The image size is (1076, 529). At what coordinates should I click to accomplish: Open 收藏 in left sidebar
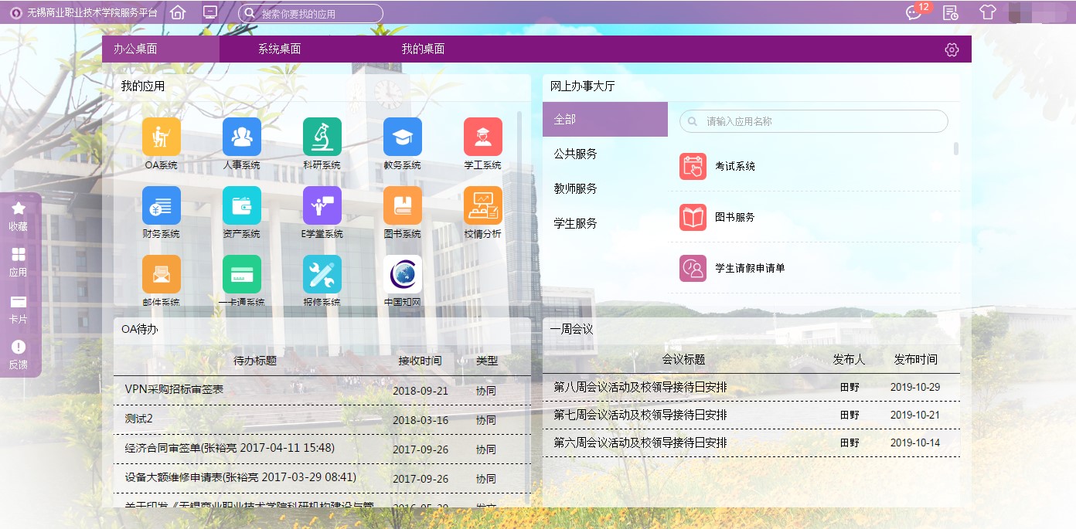(18, 216)
